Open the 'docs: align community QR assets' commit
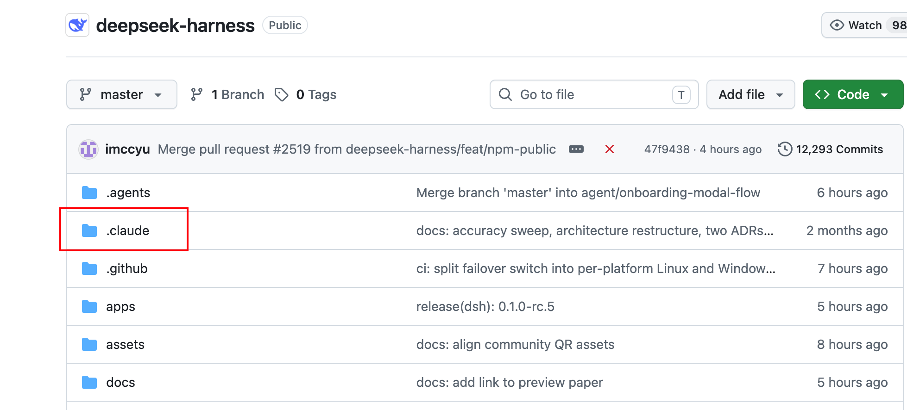The image size is (907, 410). (515, 344)
